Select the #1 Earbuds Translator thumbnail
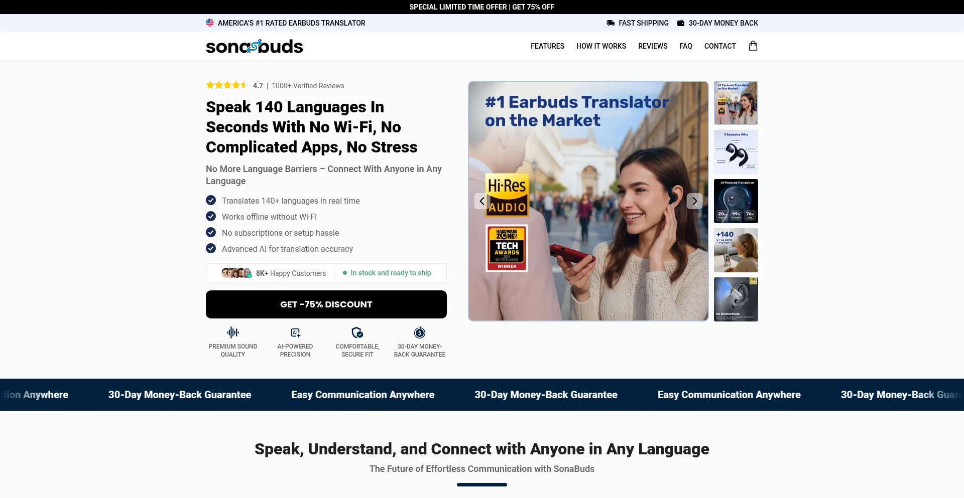Viewport: 964px width, 498px height. pyautogui.click(x=736, y=103)
